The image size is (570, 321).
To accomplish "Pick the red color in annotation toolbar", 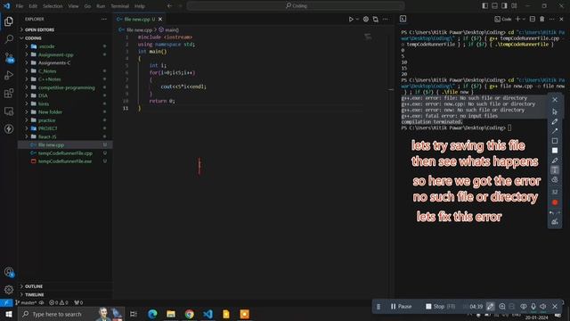I will click(x=554, y=202).
